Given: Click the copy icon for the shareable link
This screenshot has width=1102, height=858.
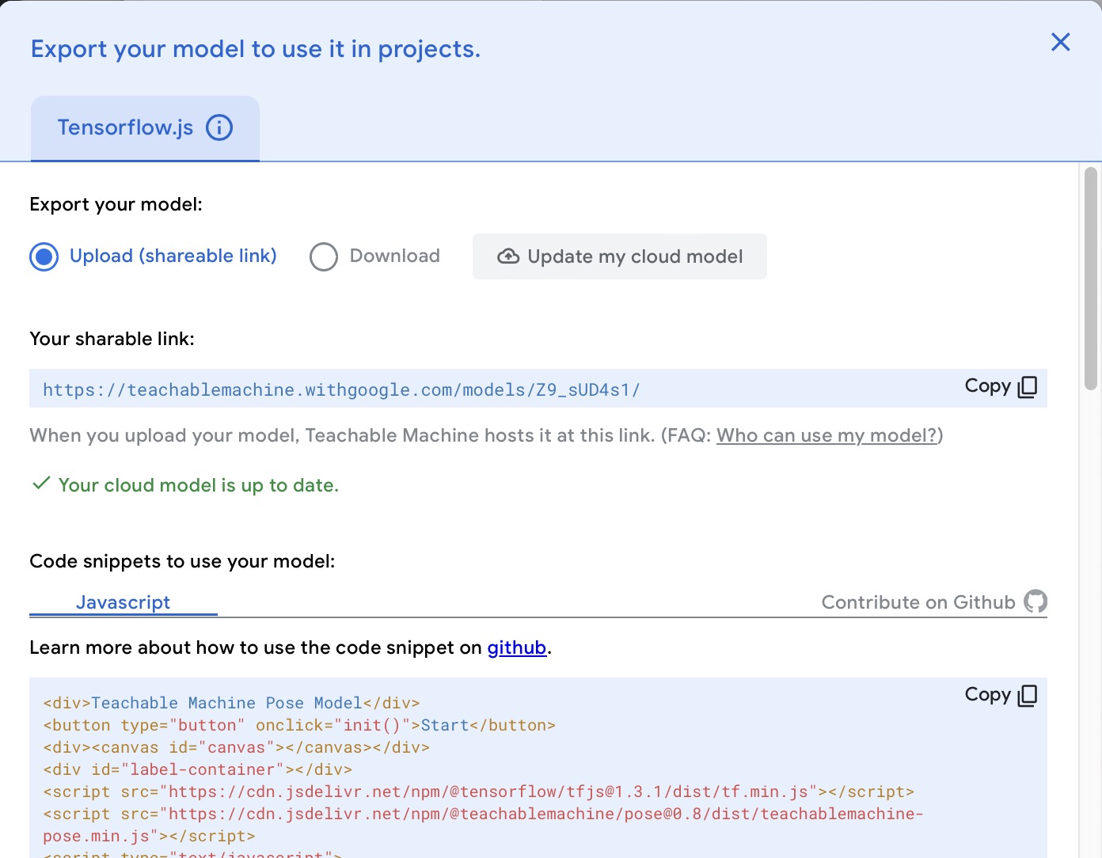Looking at the screenshot, I should [1027, 386].
